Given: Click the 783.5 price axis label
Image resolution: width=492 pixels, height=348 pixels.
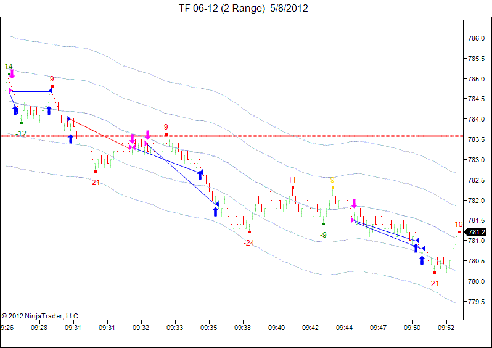Looking at the screenshot, I should click(x=476, y=139).
